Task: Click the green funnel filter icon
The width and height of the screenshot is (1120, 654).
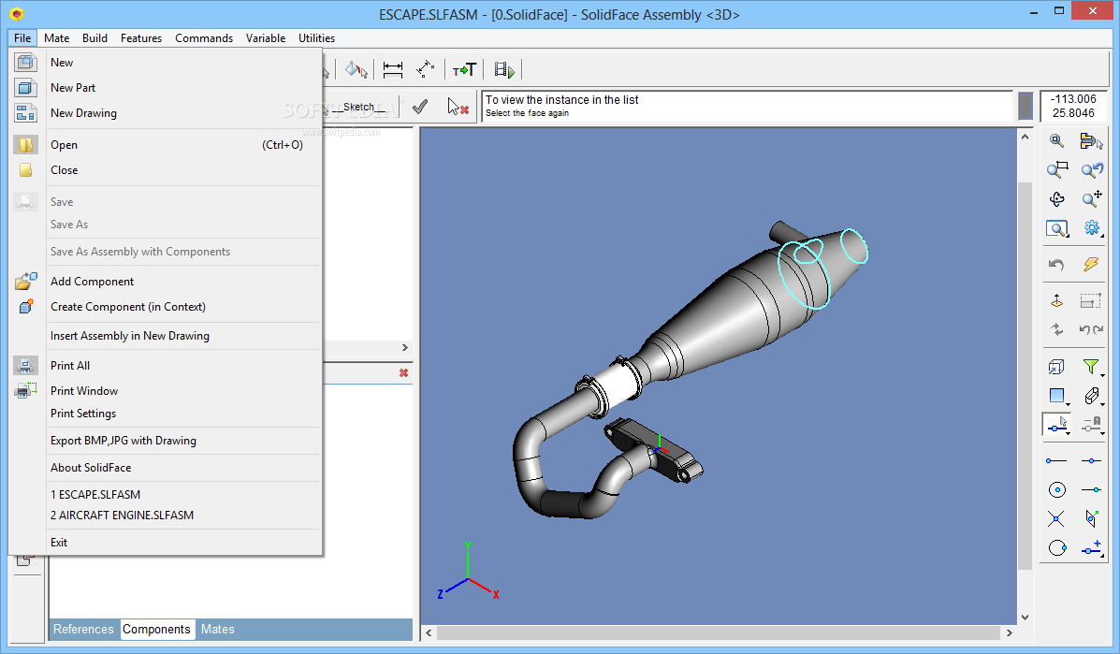Action: [x=1091, y=367]
